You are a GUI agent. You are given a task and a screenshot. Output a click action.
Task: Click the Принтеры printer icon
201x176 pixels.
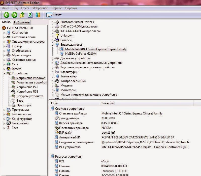point(13,105)
